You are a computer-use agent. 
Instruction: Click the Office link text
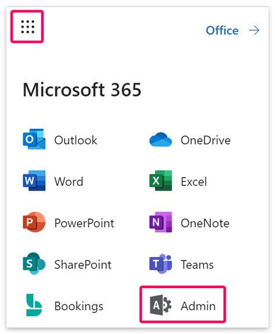pyautogui.click(x=222, y=31)
